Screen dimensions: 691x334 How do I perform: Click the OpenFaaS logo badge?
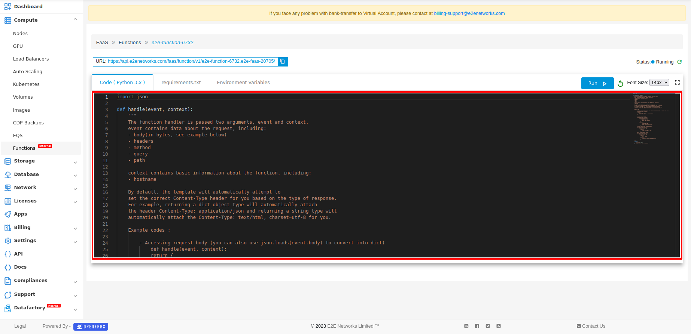click(91, 327)
